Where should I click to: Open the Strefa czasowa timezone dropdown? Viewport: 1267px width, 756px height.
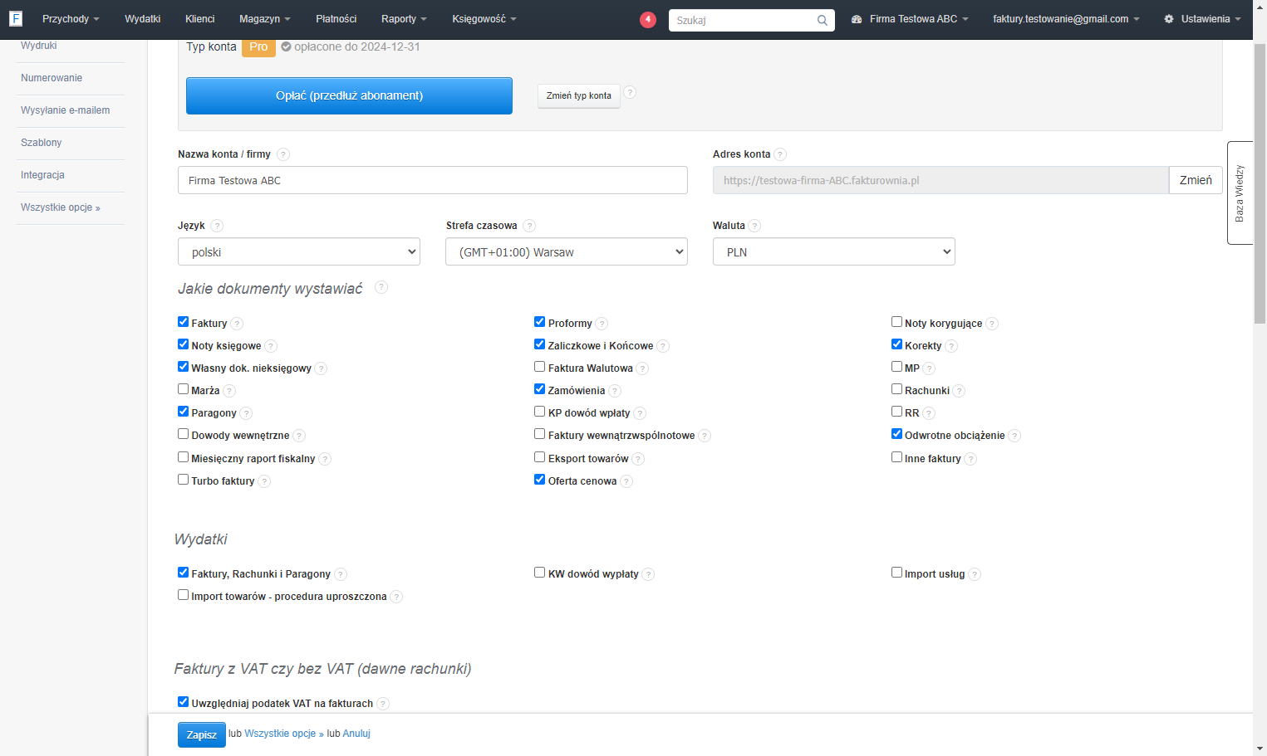tap(567, 251)
